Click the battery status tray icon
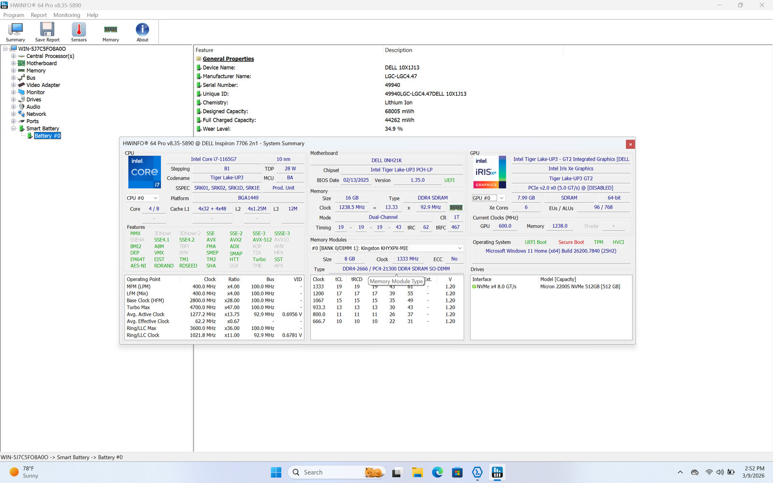 pyautogui.click(x=731, y=472)
